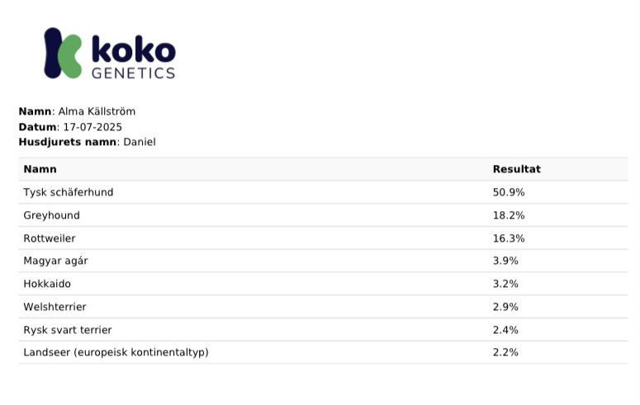Click the 2.2% result value
Viewport: 640px width, 405px height.
(505, 352)
